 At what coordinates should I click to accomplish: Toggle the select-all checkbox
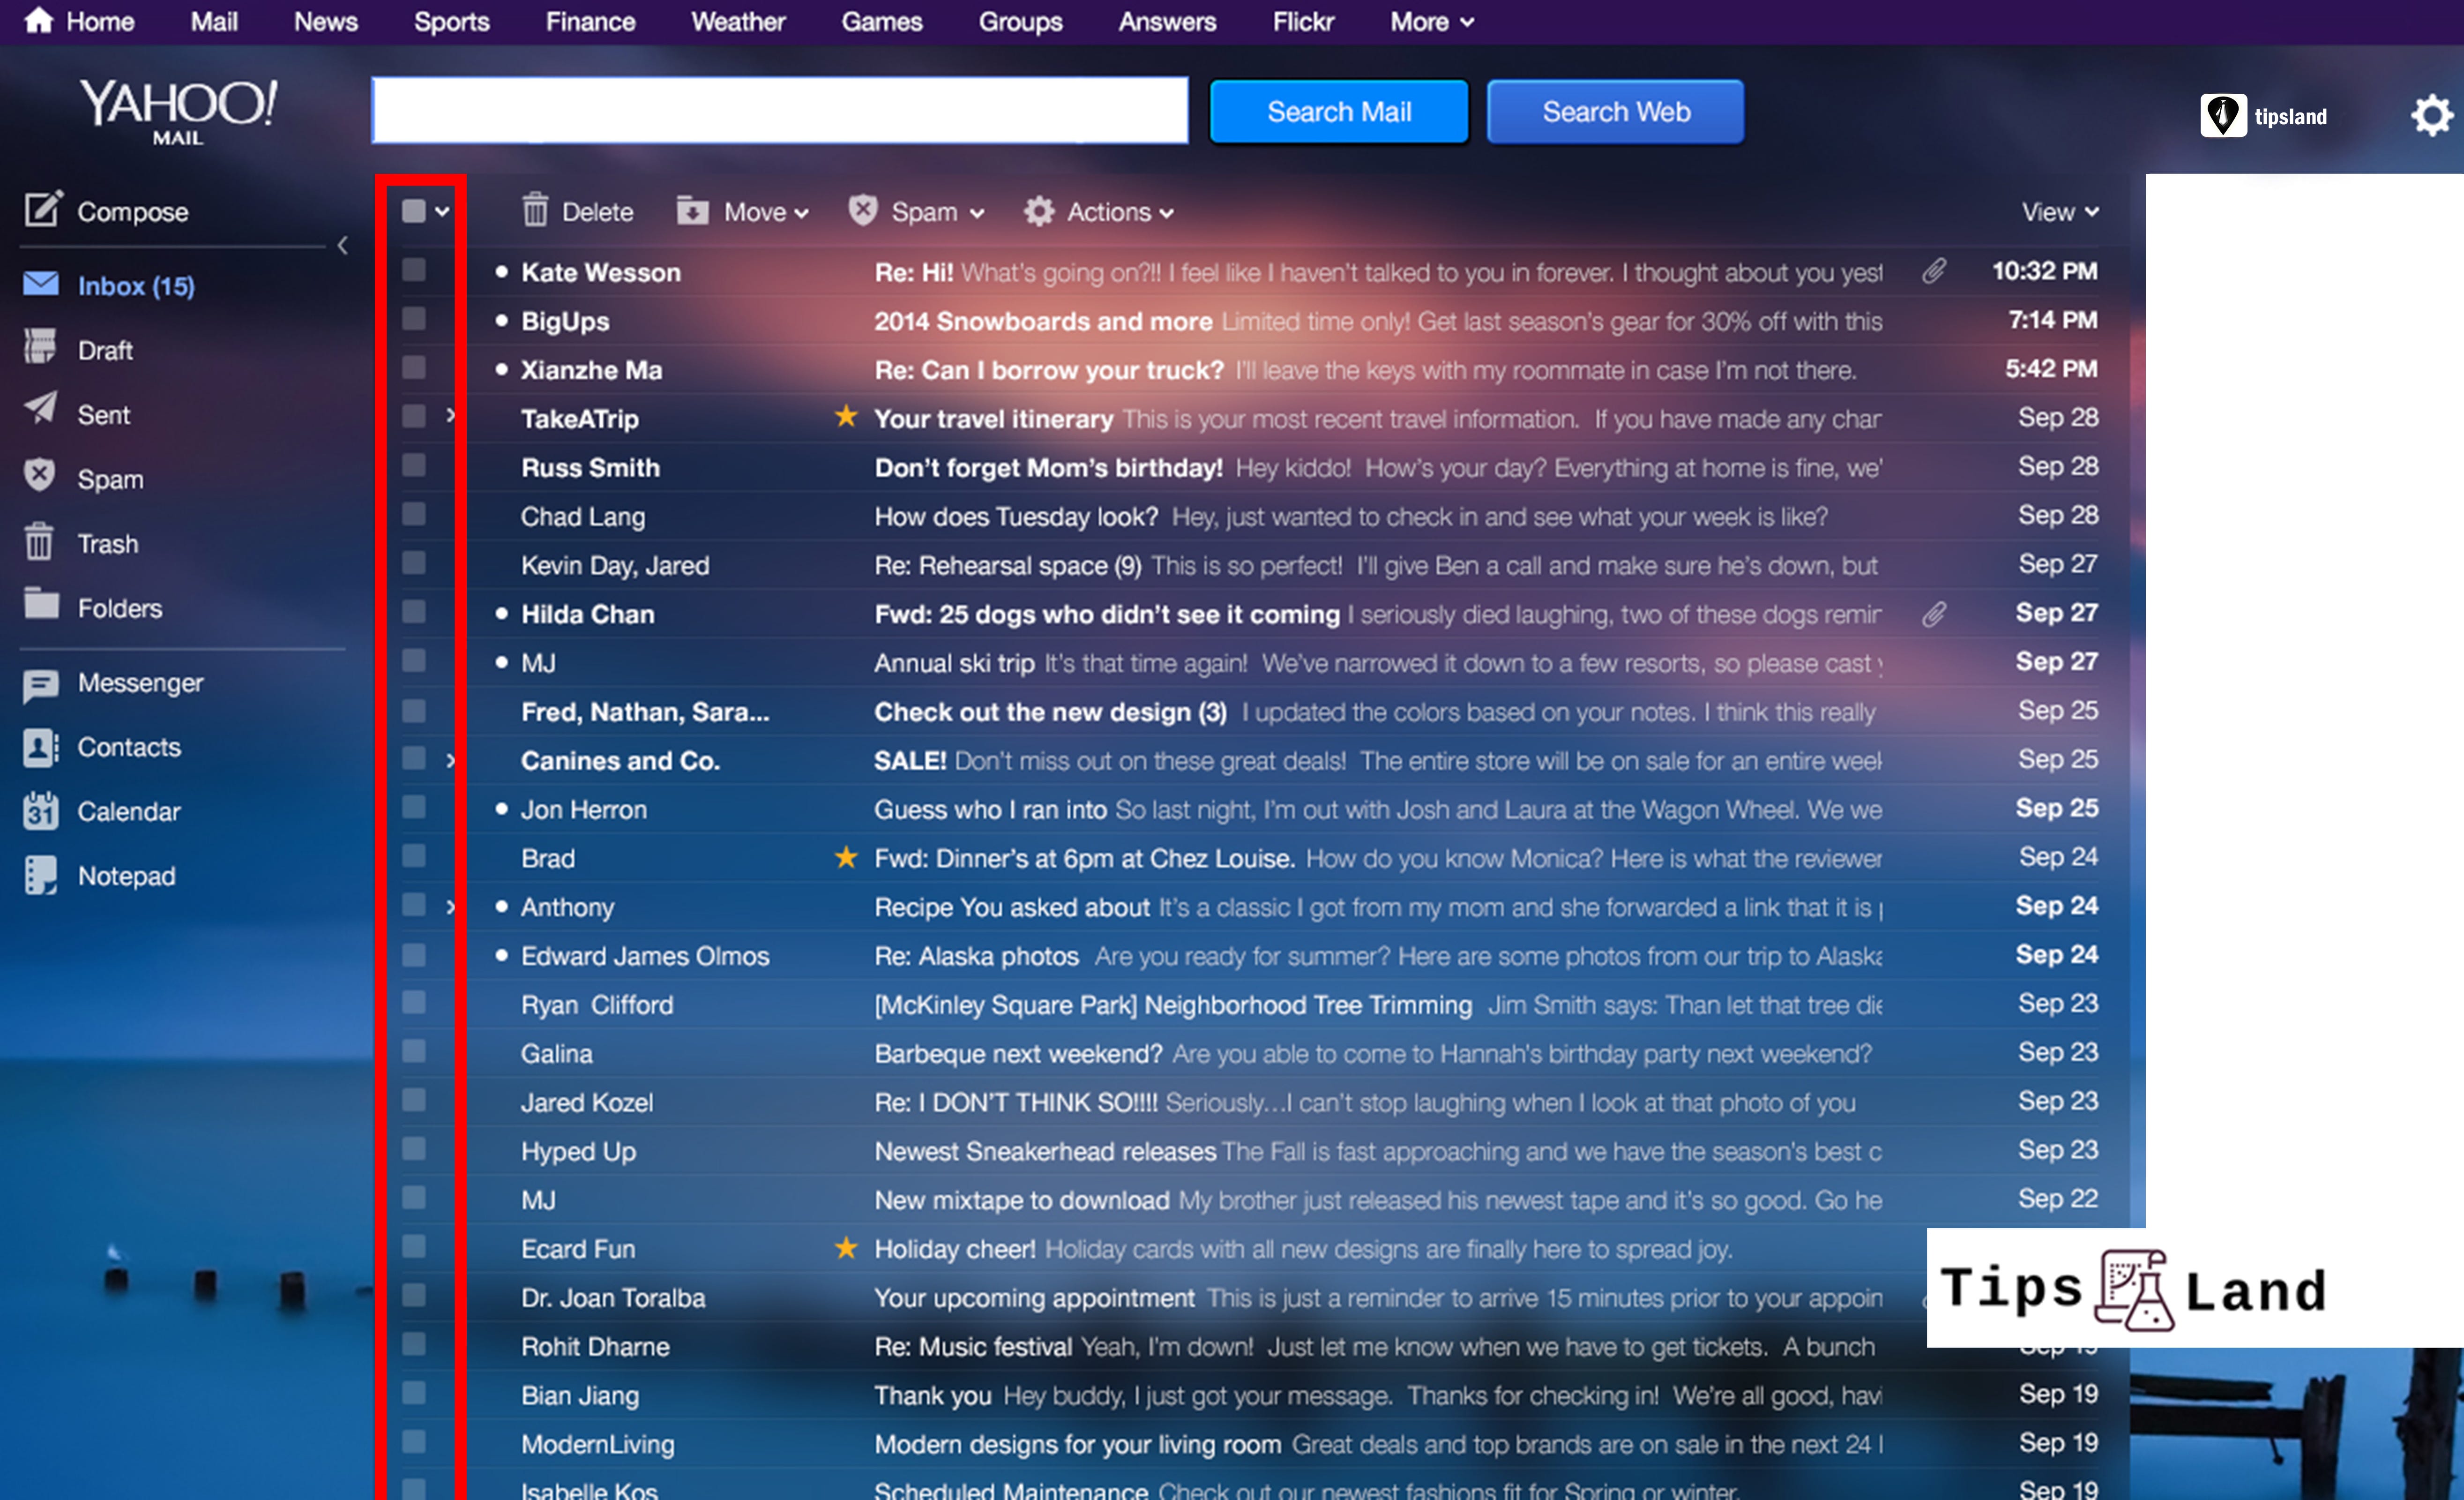[x=413, y=211]
